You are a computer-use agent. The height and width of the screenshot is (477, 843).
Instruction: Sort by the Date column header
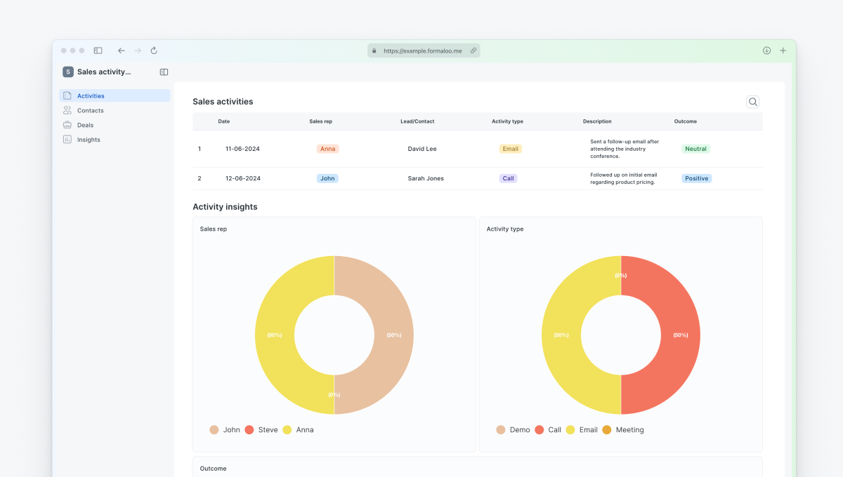pos(224,121)
